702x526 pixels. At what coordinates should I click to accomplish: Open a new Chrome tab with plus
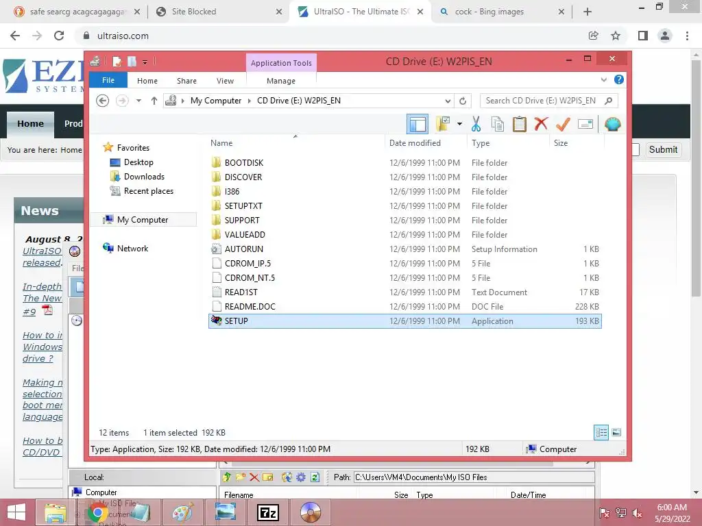click(588, 12)
